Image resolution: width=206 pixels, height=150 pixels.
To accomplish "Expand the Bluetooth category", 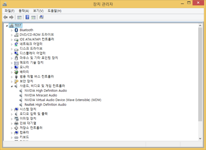I will pyautogui.click(x=12, y=30).
